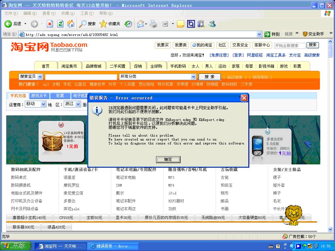This screenshot has width=335, height=251.
Task: Click the yellow sticky note icon
Action: pyautogui.click(x=181, y=24)
